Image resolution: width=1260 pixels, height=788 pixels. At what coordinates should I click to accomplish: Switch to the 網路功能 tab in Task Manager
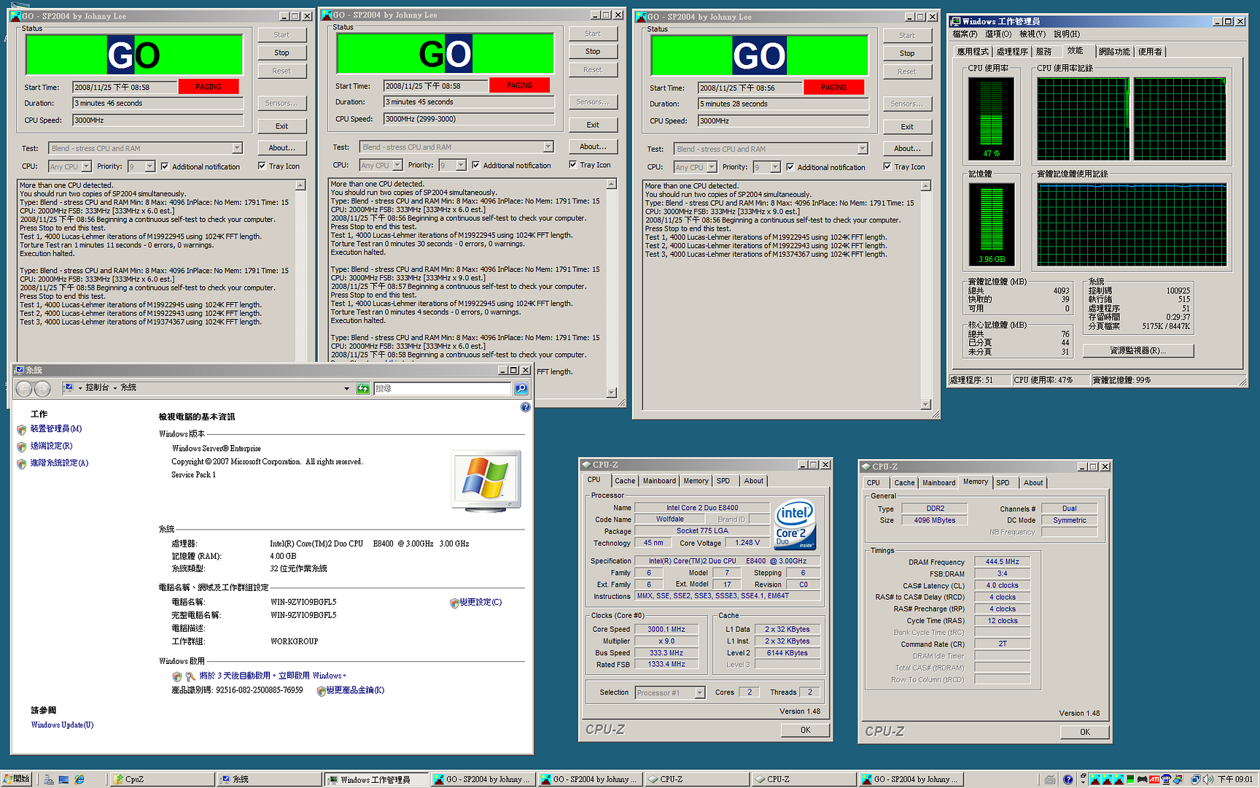pos(1114,52)
